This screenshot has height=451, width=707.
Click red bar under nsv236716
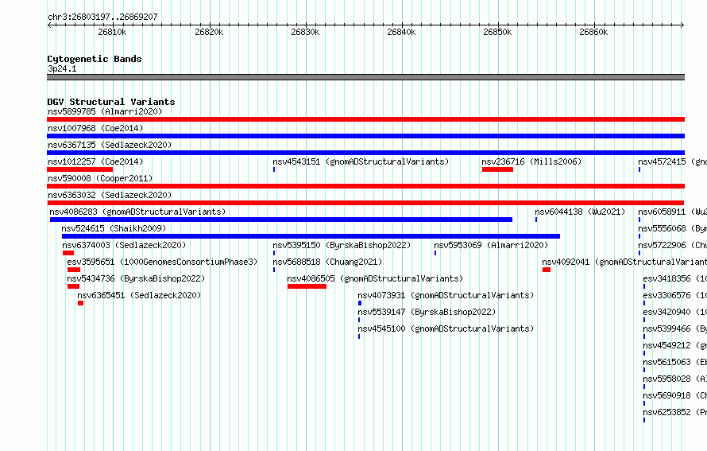point(497,169)
